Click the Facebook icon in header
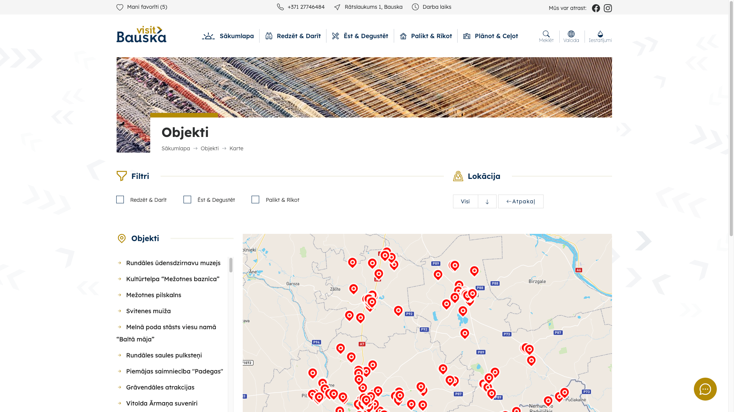The height and width of the screenshot is (412, 734). [596, 8]
